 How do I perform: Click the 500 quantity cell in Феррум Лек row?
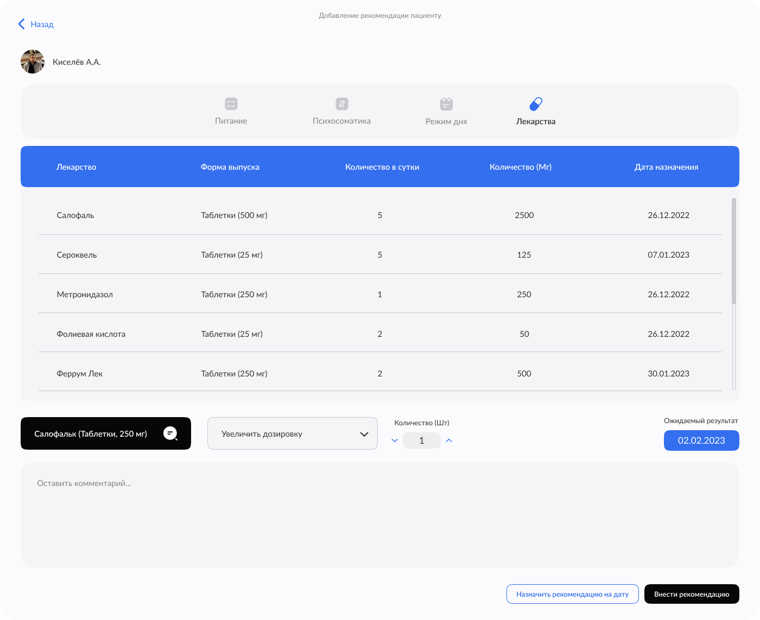click(524, 374)
